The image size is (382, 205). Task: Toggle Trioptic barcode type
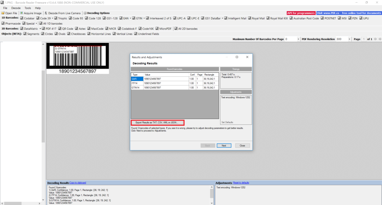coord(61,18)
